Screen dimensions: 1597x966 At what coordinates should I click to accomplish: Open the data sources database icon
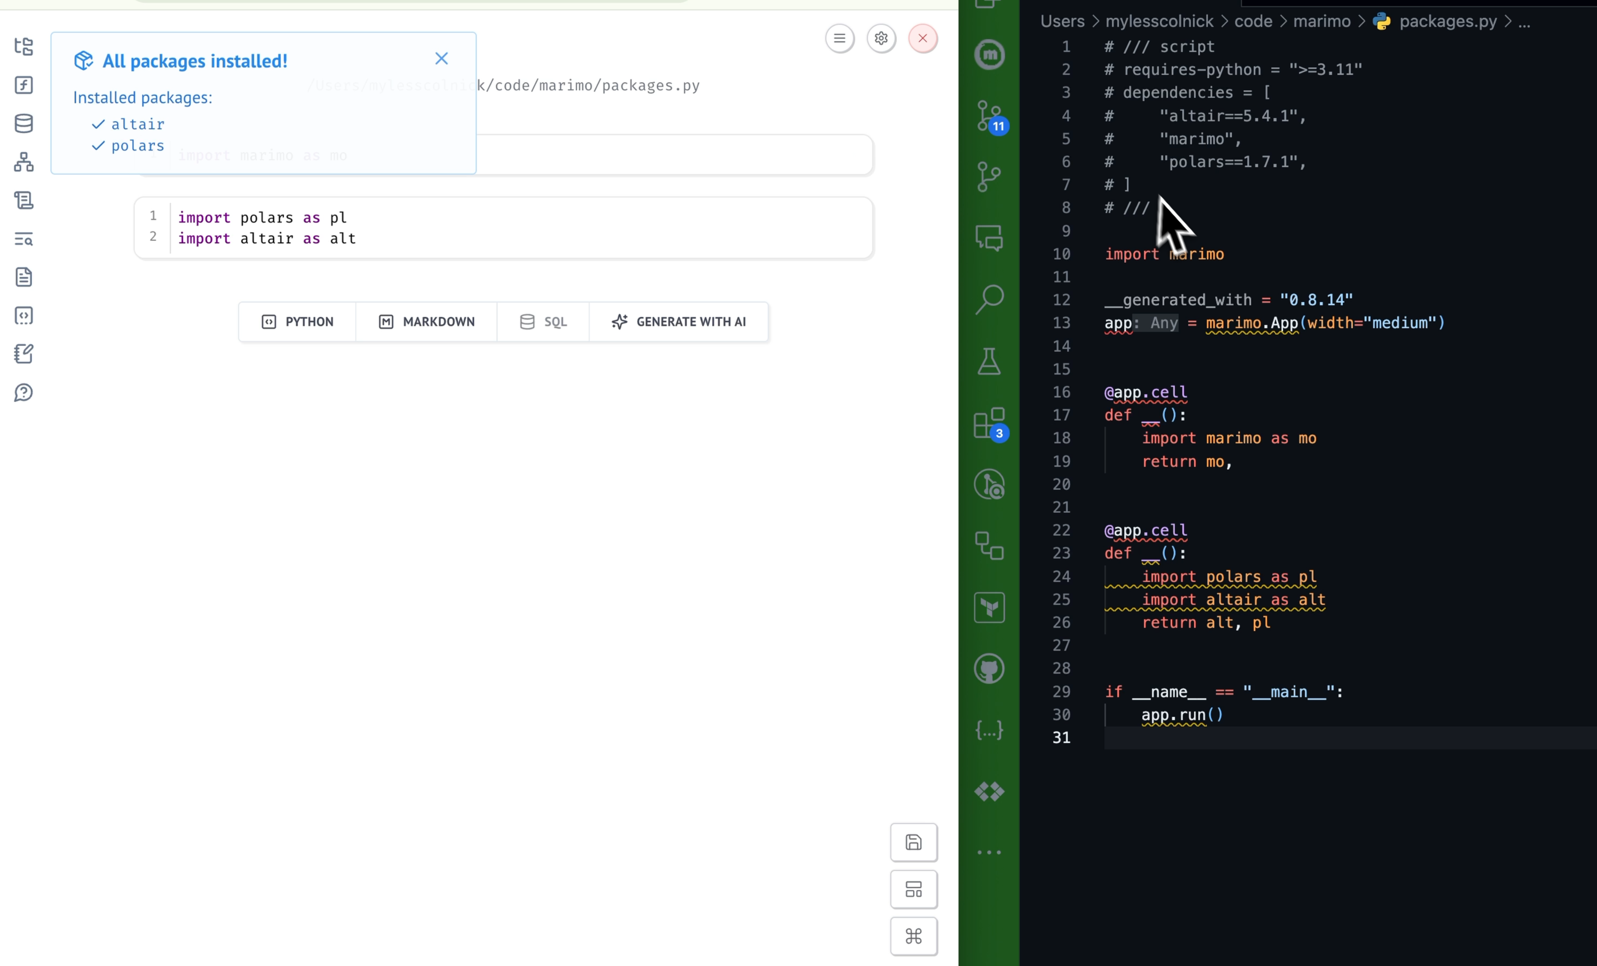pos(24,123)
